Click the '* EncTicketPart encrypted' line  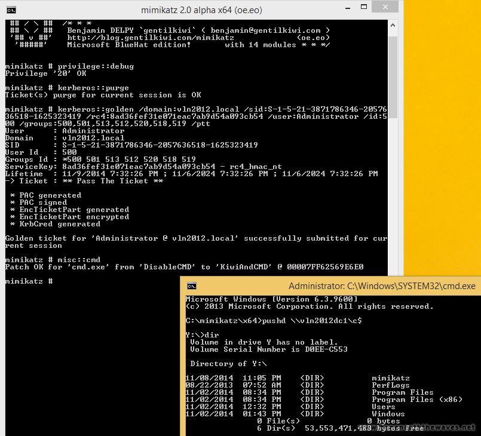70,217
